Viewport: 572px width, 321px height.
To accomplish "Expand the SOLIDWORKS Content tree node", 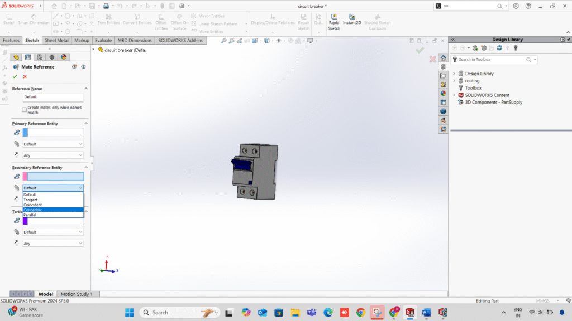I will point(454,95).
